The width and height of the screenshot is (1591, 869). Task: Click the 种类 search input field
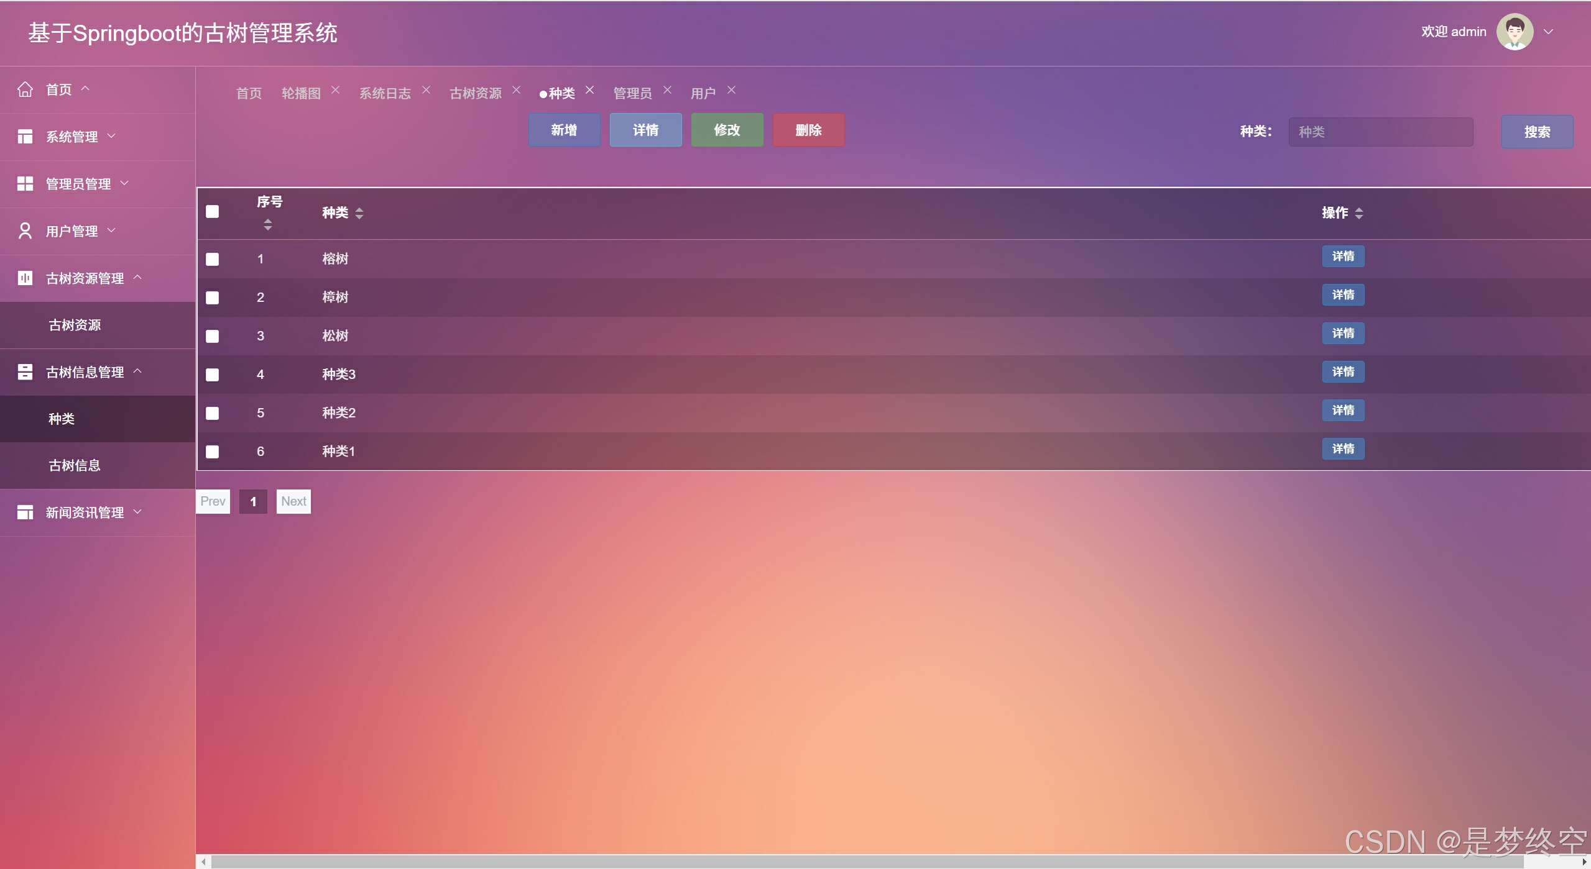coord(1381,132)
